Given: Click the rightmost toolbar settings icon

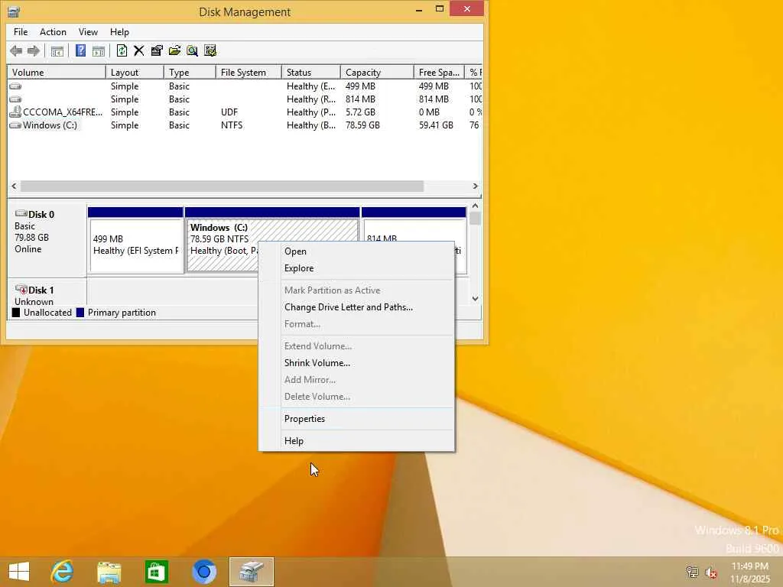Looking at the screenshot, I should click(210, 51).
